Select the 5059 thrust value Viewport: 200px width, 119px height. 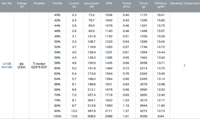click(x=144, y=116)
